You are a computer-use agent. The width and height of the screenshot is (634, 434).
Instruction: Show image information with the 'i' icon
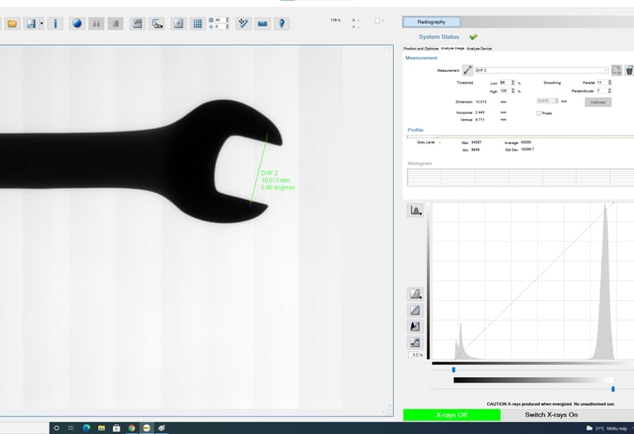(55, 24)
